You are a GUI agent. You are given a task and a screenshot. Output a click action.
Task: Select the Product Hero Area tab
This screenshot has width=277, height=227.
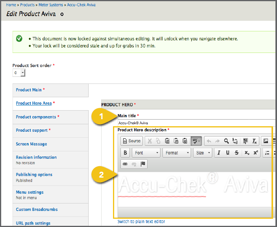coord(51,104)
